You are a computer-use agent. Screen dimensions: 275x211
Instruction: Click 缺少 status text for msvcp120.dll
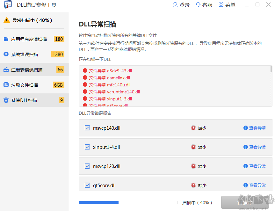pos(202,166)
